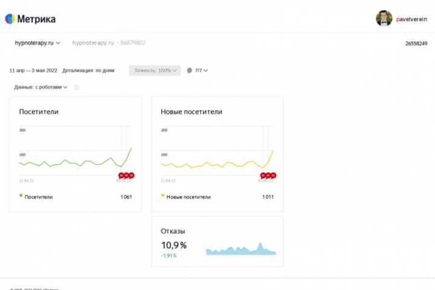Expand the 7/7 notes dropdown

coord(201,71)
